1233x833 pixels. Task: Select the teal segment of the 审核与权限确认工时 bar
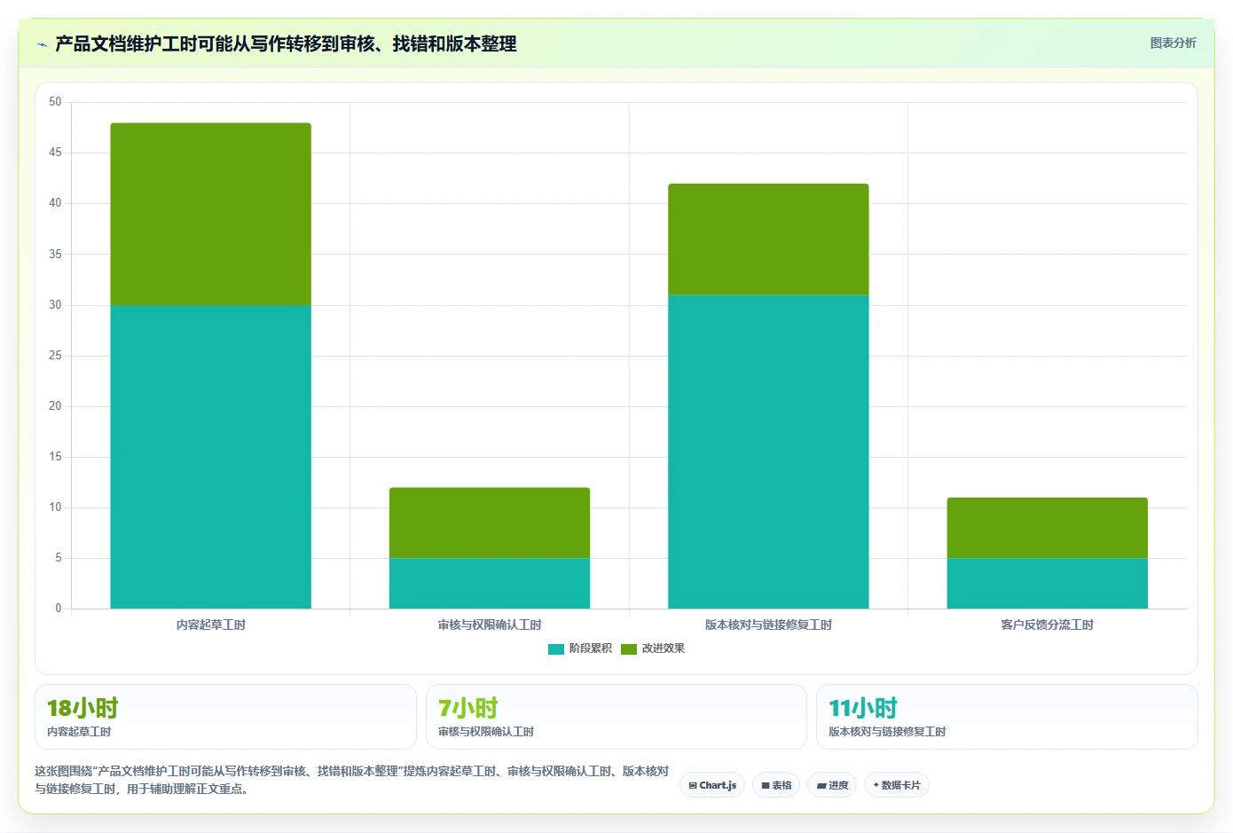coord(490,584)
